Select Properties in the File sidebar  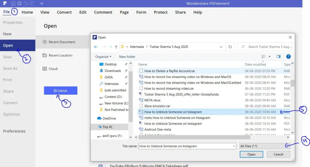[13, 22]
